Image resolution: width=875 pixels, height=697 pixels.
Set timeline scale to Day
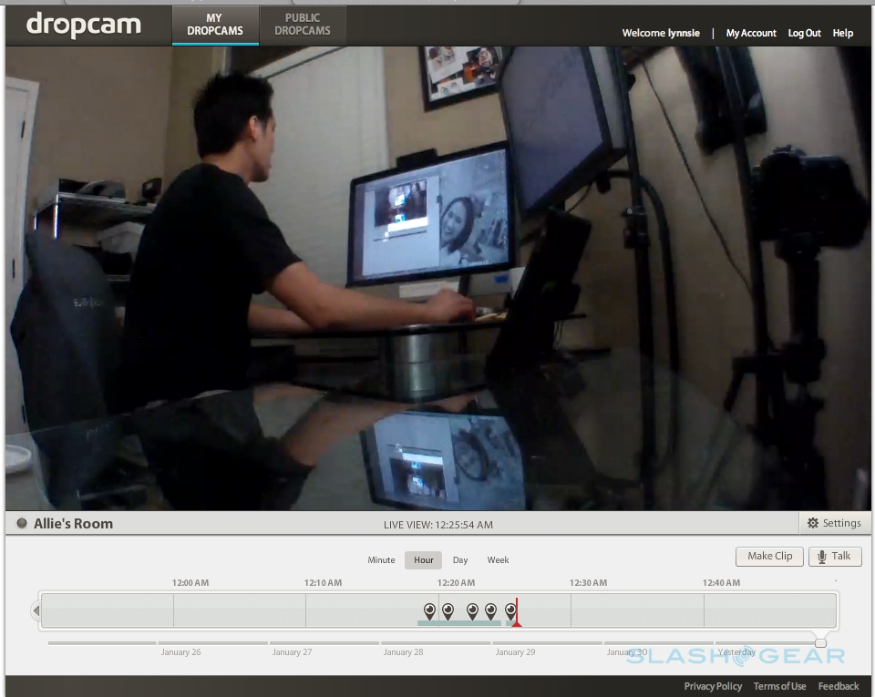pos(460,560)
